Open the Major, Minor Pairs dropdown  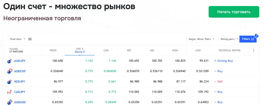click(x=201, y=39)
